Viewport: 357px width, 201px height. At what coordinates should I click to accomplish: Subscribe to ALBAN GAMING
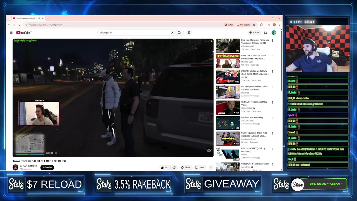[47, 167]
